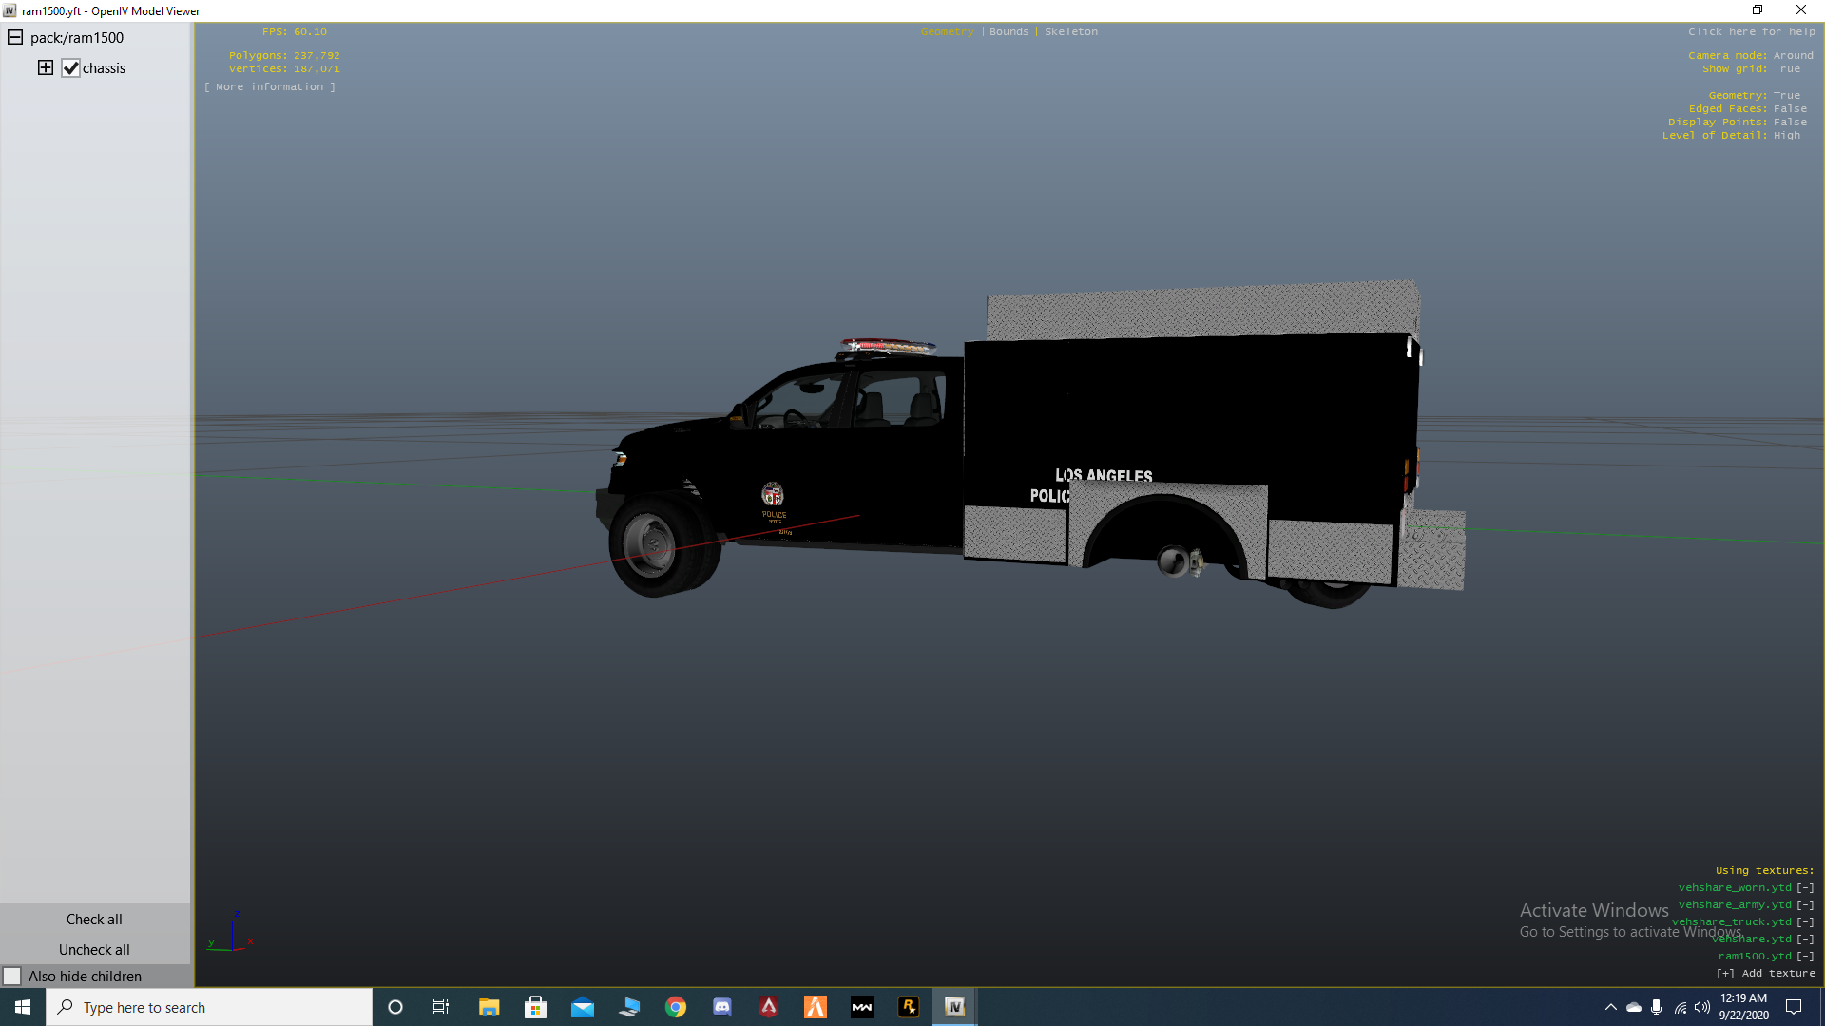Collapse the pack:/ram1500 root node

point(15,38)
